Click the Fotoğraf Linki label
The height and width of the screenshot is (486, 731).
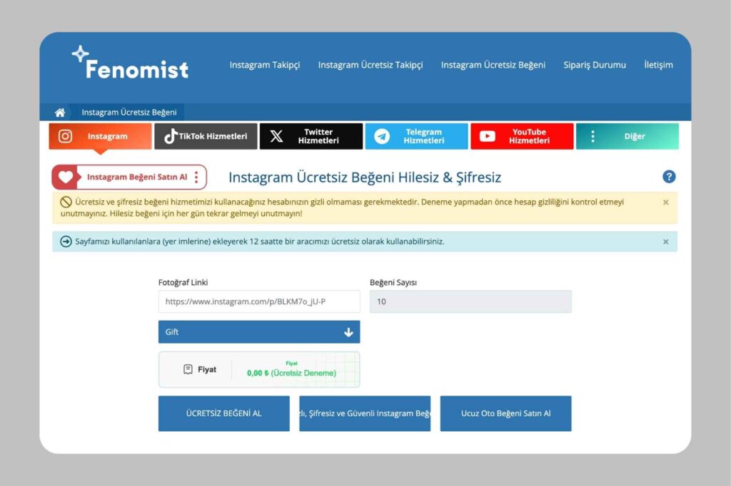click(183, 282)
